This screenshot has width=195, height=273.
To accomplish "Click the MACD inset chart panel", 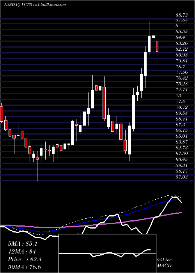I will pos(108,253).
